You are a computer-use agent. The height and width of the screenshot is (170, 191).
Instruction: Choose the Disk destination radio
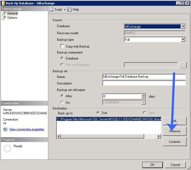[98, 113]
